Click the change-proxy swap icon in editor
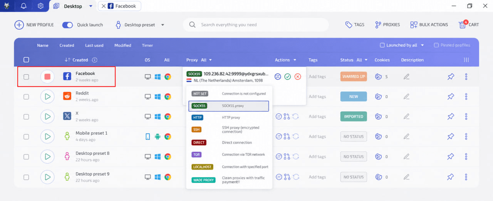This screenshot has height=201, width=493. [x=278, y=76]
